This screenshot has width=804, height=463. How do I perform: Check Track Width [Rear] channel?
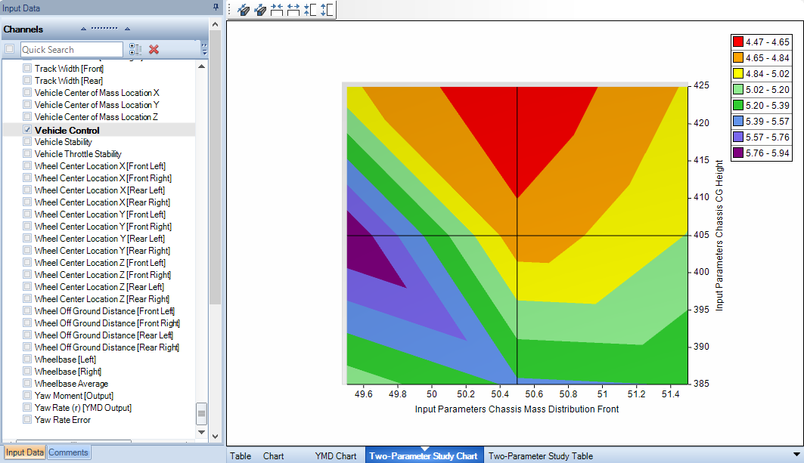(27, 80)
